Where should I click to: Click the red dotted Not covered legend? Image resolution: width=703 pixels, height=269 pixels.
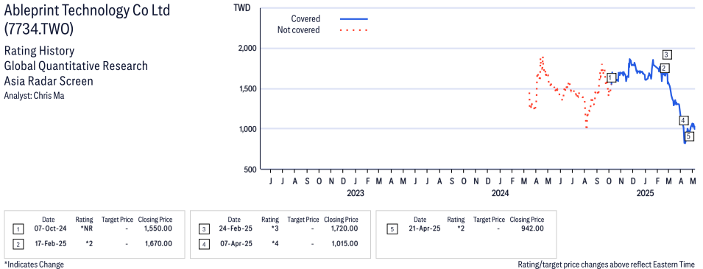(x=354, y=30)
